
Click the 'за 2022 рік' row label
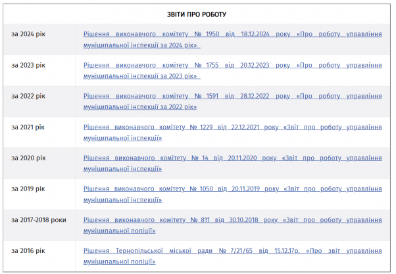[29, 96]
